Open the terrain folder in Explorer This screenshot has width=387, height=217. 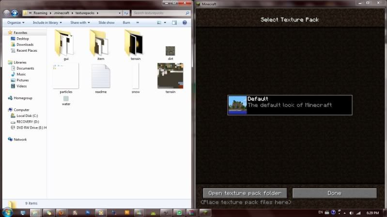click(x=135, y=44)
